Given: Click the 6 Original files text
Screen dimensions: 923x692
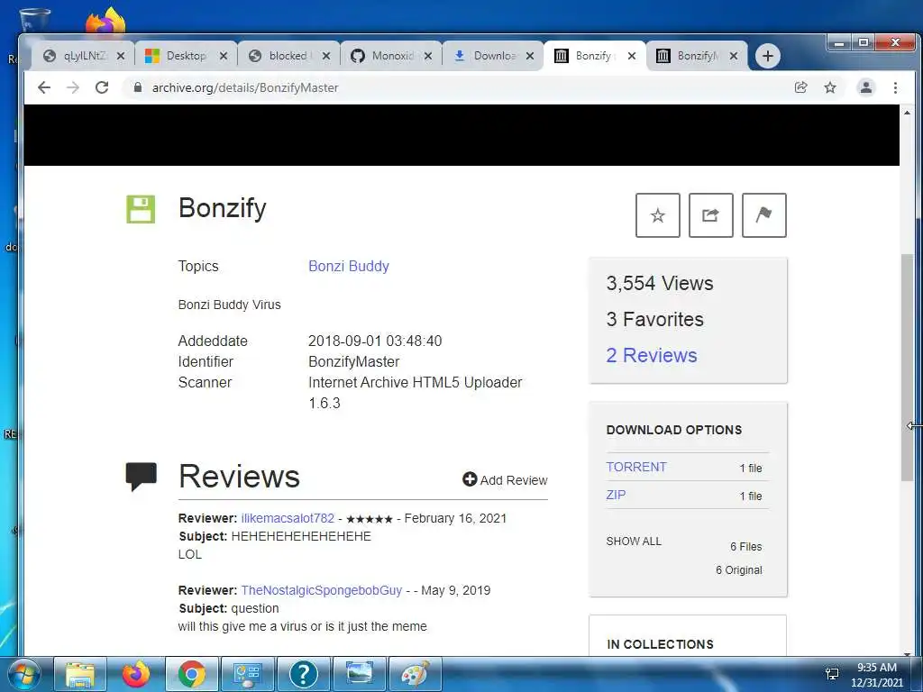Looking at the screenshot, I should tap(739, 570).
